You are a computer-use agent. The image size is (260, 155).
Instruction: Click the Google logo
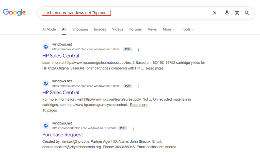click(14, 12)
